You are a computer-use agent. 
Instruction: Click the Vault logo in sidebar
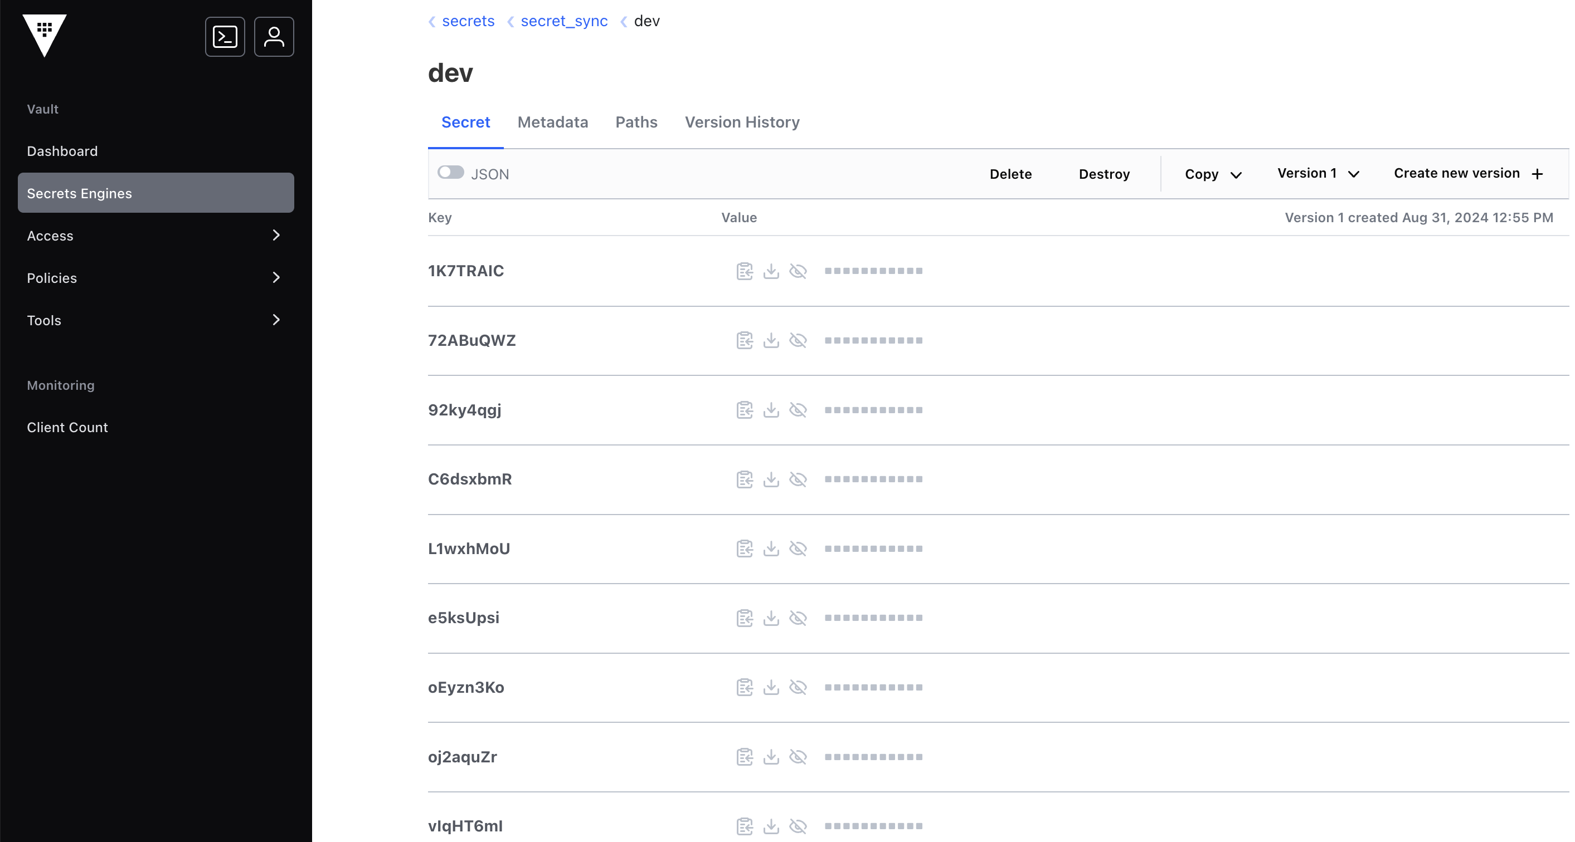pyautogui.click(x=45, y=35)
